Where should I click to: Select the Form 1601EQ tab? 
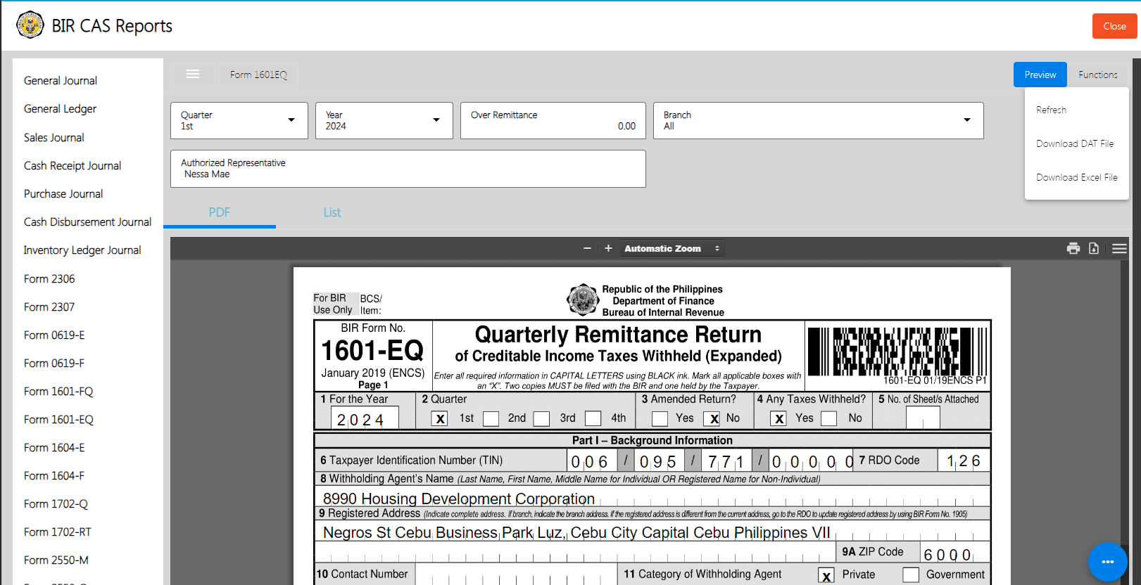tap(258, 75)
